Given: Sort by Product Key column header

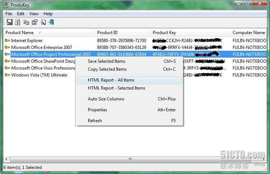Looking at the screenshot, I should [190, 33].
